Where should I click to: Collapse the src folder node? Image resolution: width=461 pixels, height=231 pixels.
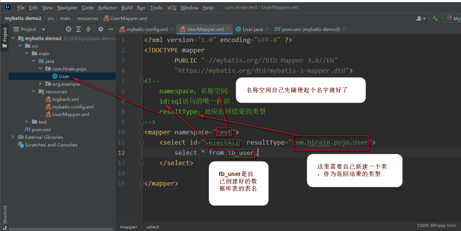pyautogui.click(x=20, y=46)
